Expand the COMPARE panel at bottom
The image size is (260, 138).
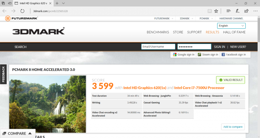point(18,134)
